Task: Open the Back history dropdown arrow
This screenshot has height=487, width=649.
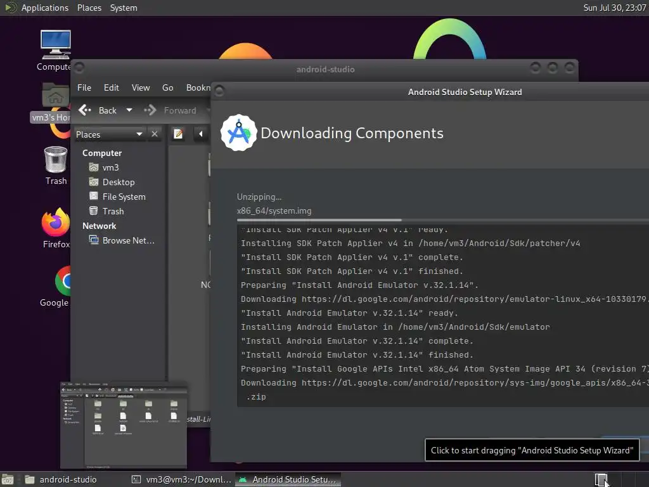Action: (x=129, y=110)
